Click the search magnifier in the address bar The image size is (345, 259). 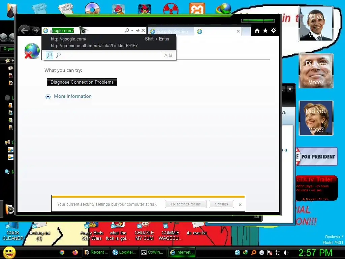pyautogui.click(x=127, y=30)
